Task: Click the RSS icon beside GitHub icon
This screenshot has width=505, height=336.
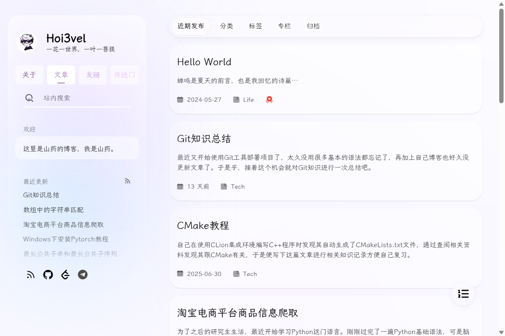Action: click(x=31, y=275)
